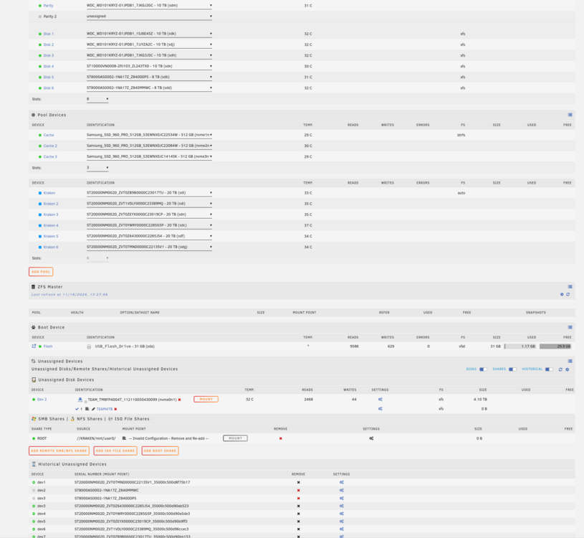Click Flash free space bar 29.9 GB
584x538 pixels.
click(555, 346)
